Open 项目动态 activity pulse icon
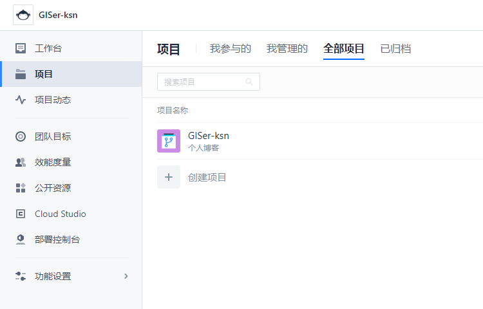This screenshot has height=309, width=483. click(21, 100)
